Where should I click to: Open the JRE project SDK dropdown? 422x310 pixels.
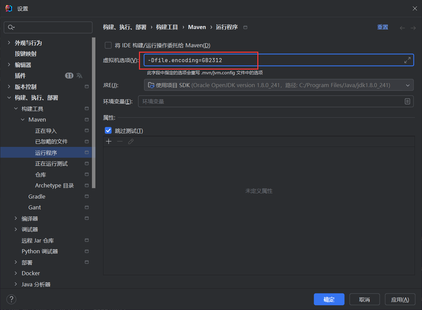[x=279, y=85]
